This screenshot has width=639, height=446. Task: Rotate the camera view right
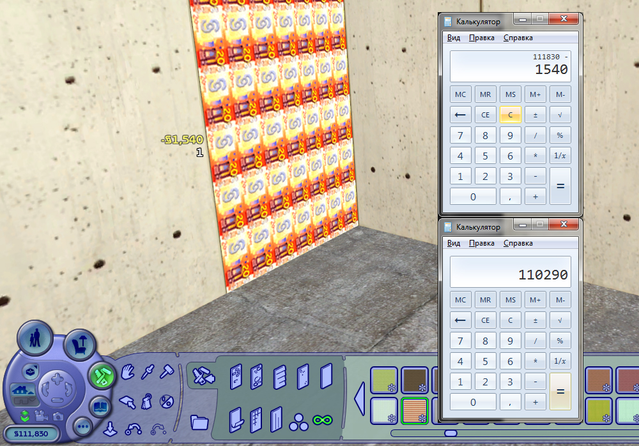point(69,390)
